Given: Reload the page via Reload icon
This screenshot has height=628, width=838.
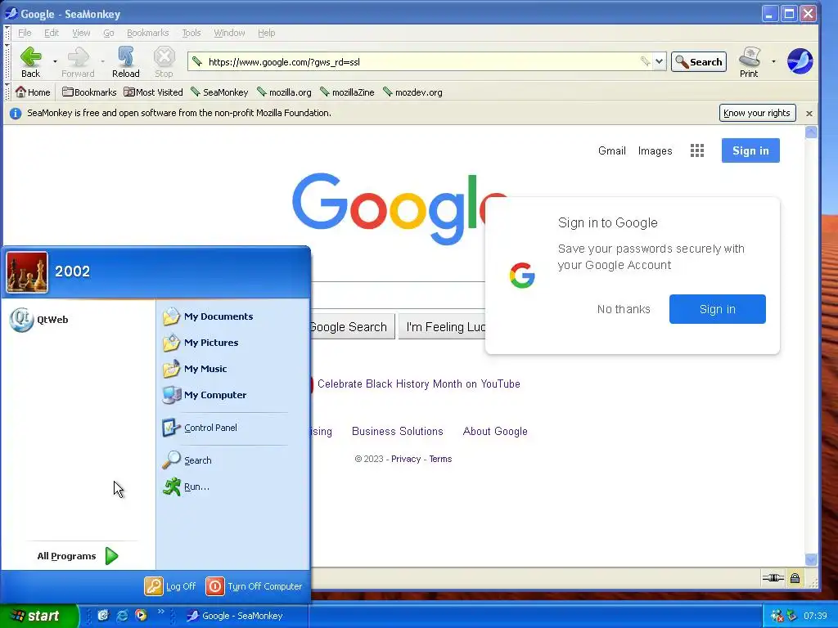Looking at the screenshot, I should (126, 56).
